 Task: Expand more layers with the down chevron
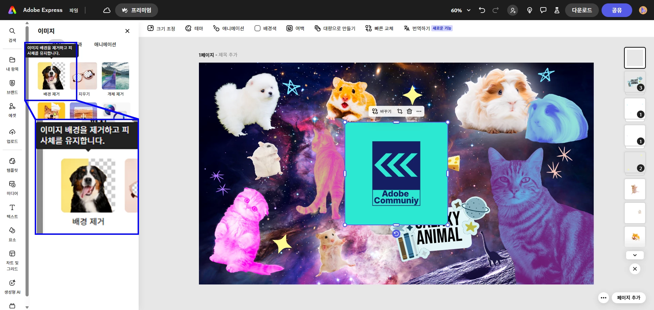click(x=635, y=255)
